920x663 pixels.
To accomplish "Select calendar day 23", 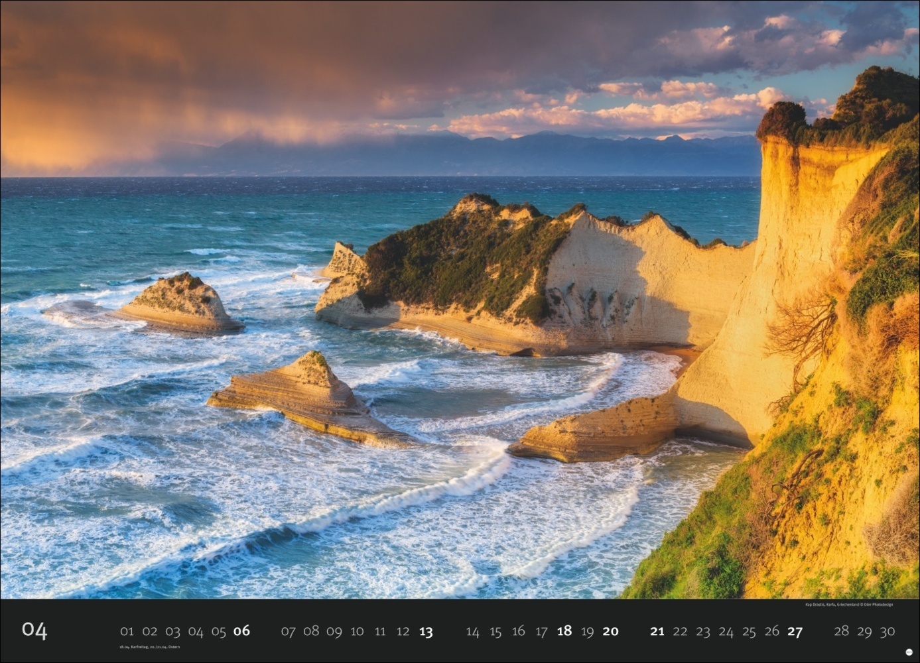I will (703, 632).
